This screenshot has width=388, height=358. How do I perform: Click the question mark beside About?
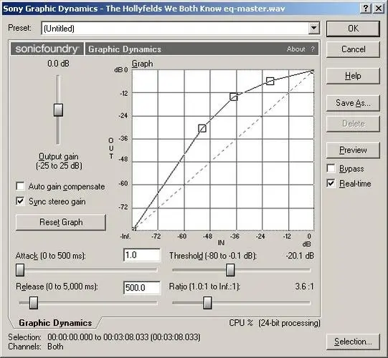click(313, 49)
